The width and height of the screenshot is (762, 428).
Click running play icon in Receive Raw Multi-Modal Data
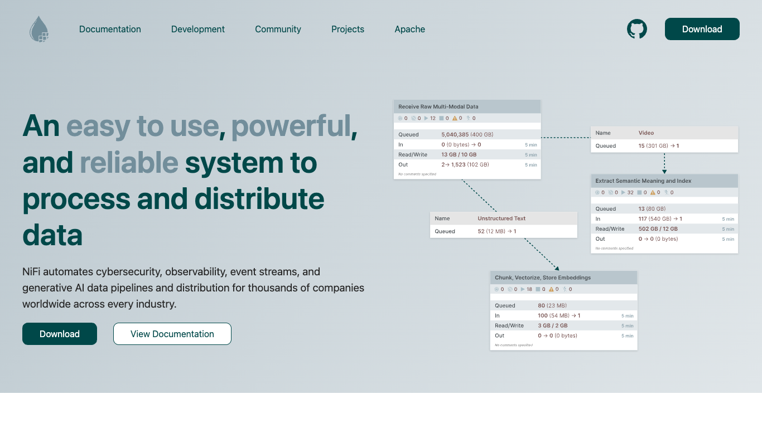[x=426, y=118]
